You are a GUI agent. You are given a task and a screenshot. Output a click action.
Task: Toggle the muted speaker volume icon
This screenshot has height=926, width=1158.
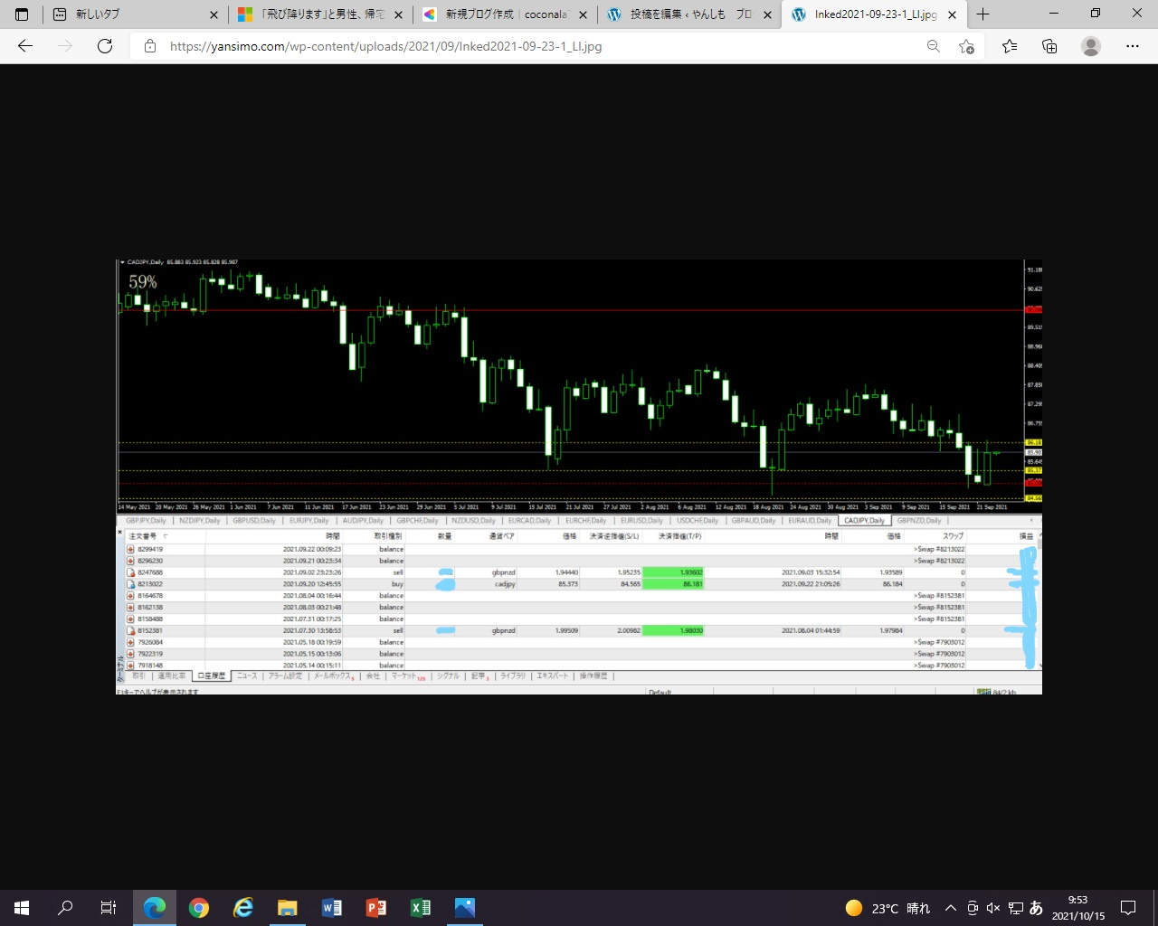[x=992, y=908]
